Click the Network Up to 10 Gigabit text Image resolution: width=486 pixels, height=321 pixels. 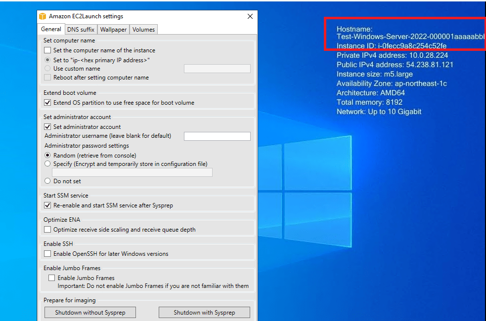[379, 112]
